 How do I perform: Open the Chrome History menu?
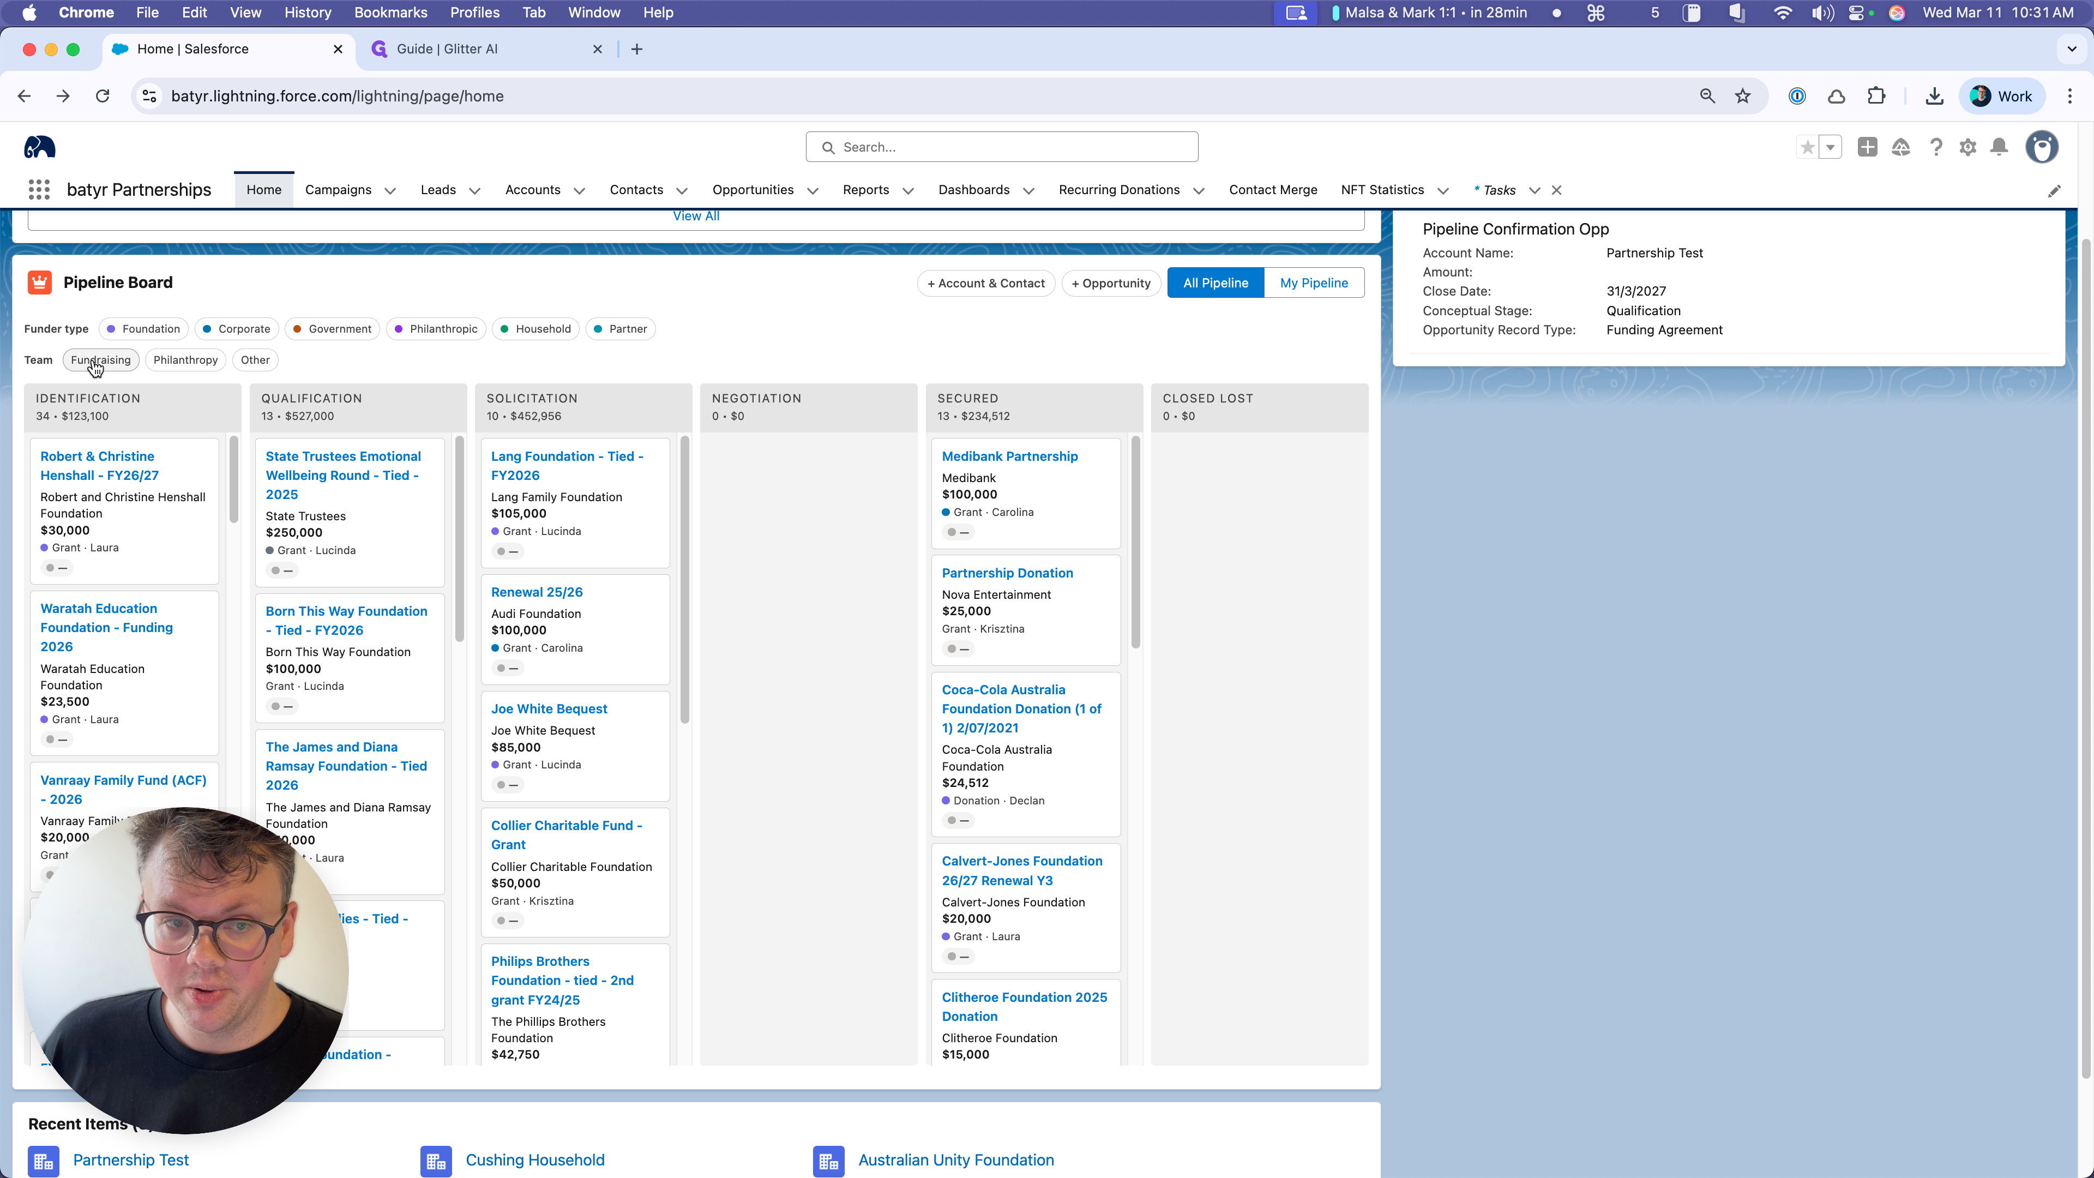pos(307,13)
